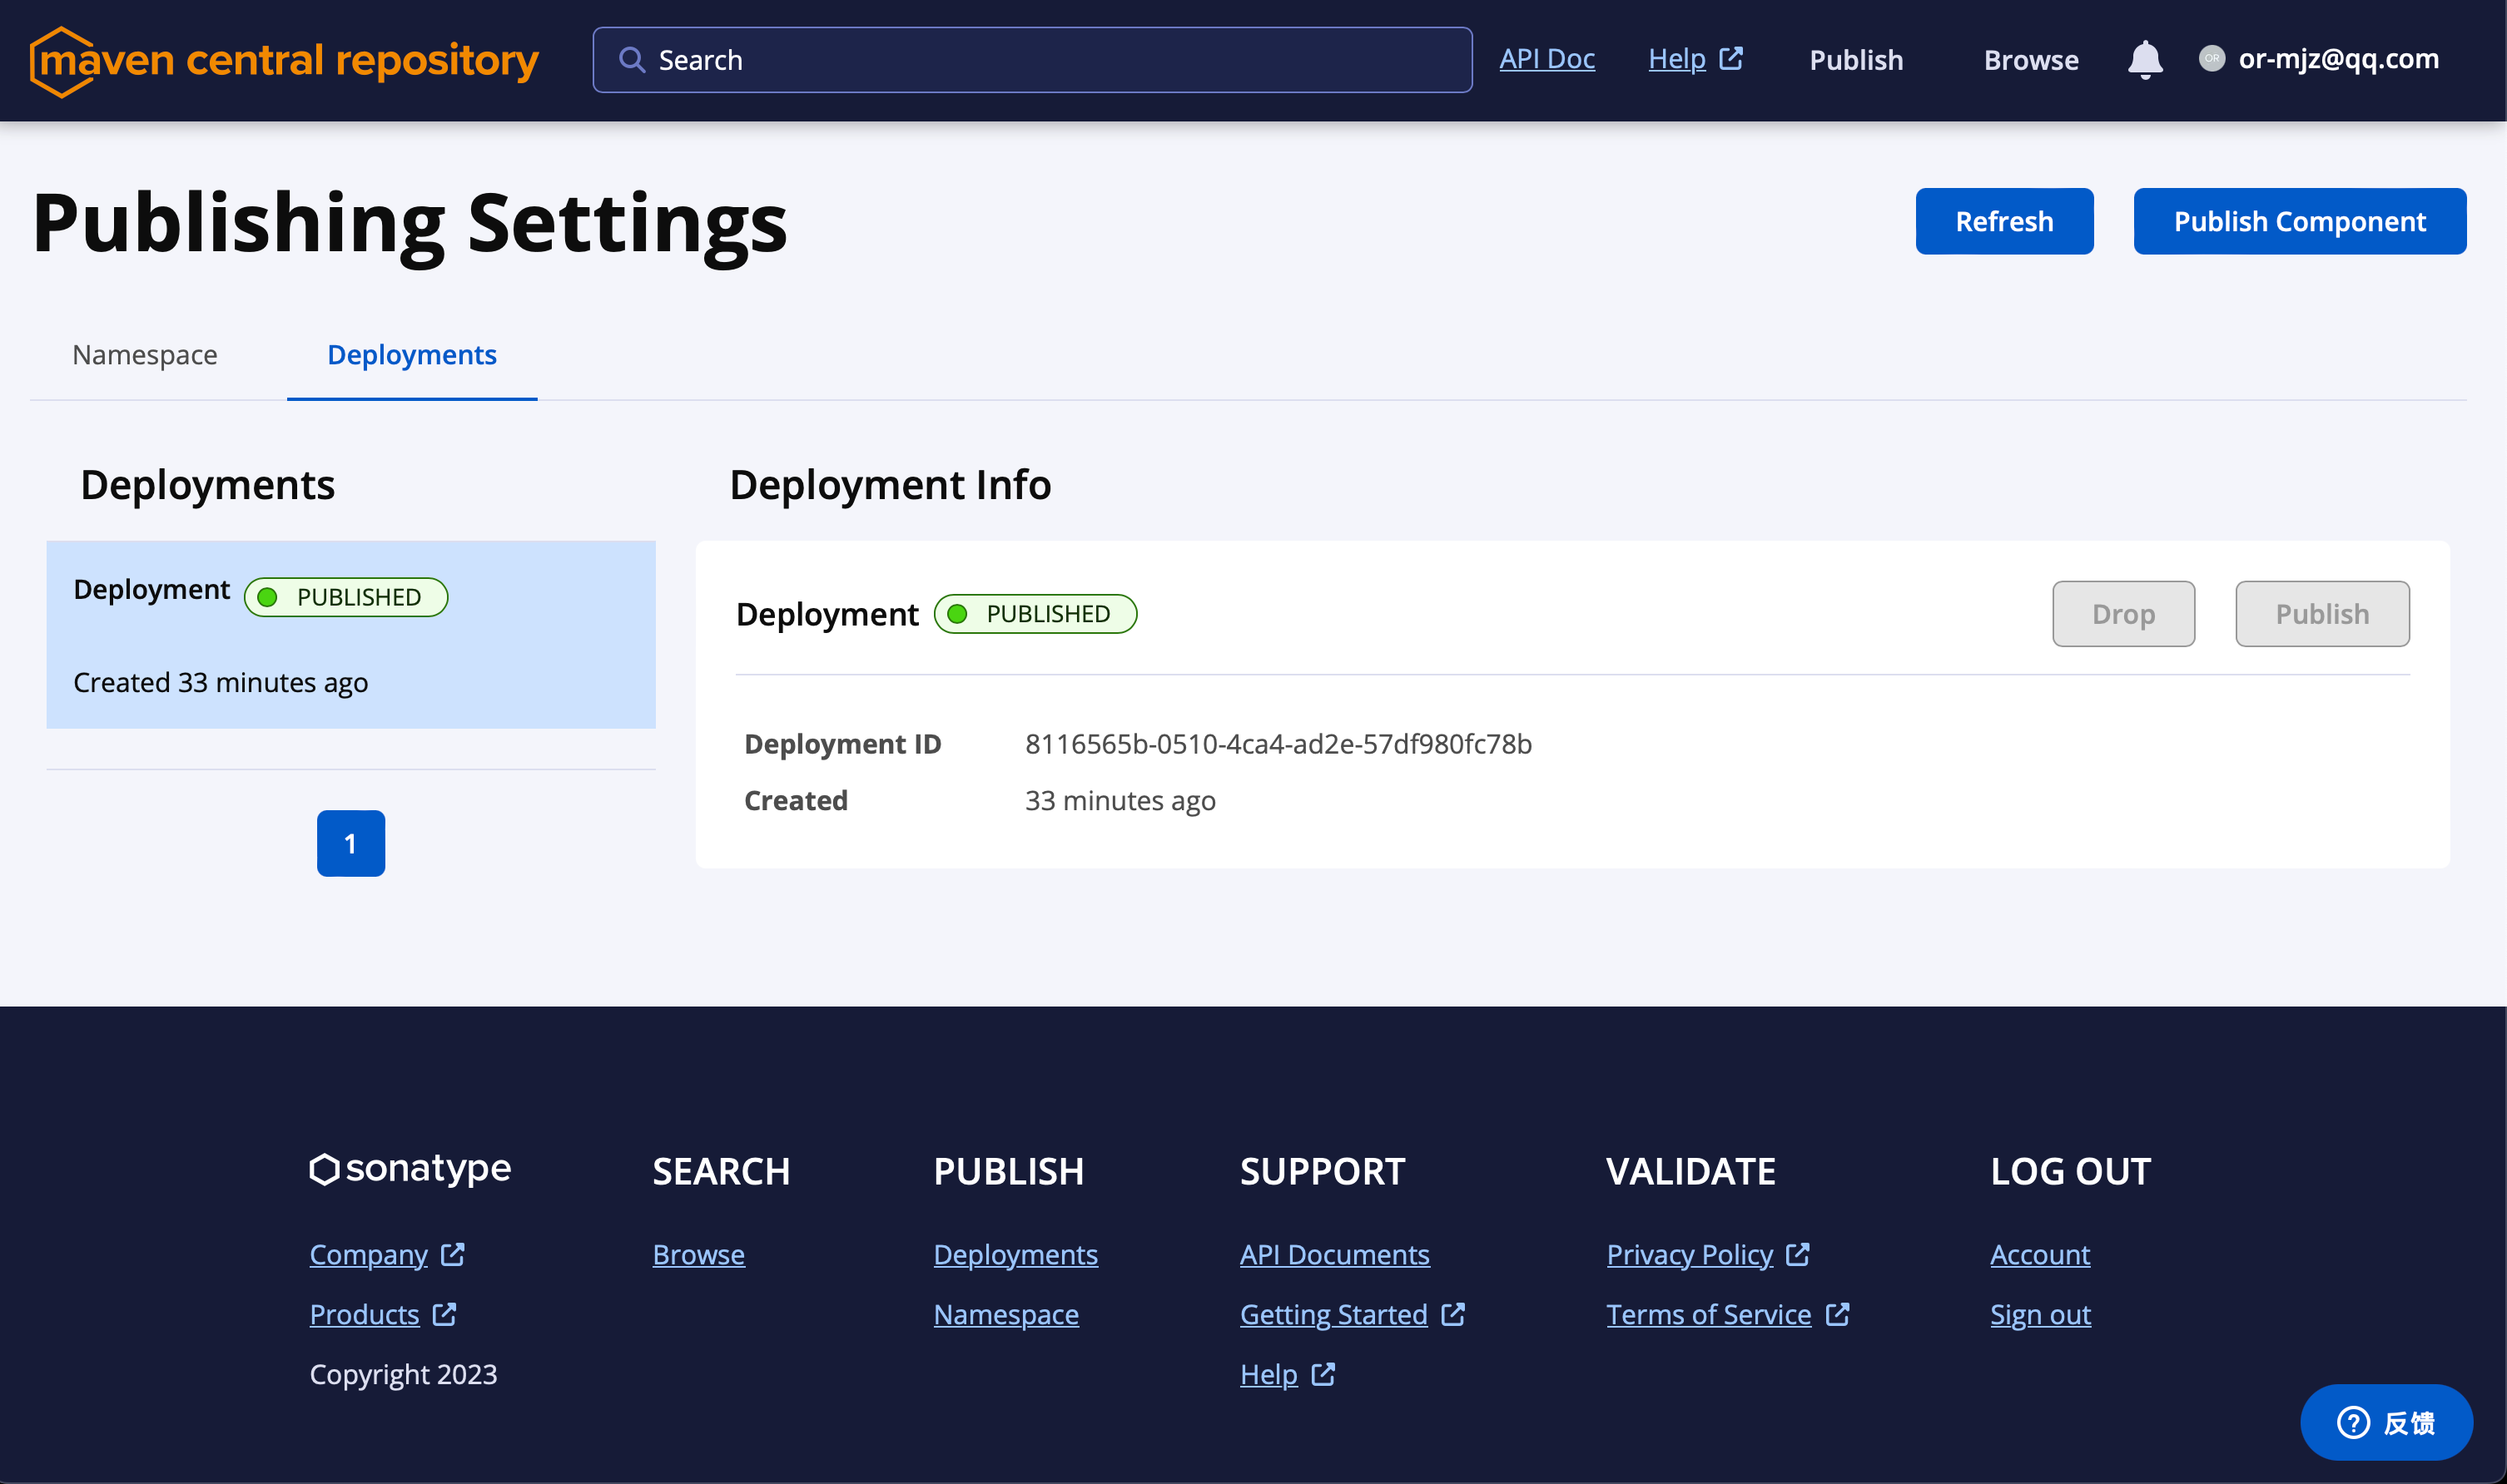Click the external-link icon next to Products
This screenshot has height=1484, width=2507.
pos(445,1314)
